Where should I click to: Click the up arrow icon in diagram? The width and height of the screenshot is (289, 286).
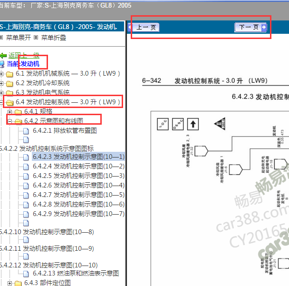[x=193, y=124]
